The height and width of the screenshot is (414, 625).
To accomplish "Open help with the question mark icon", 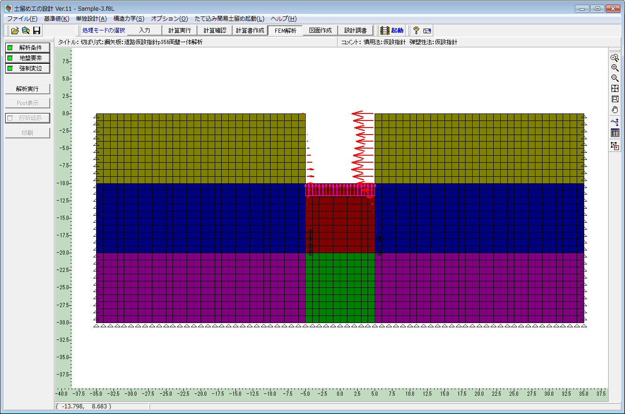I will (x=416, y=30).
